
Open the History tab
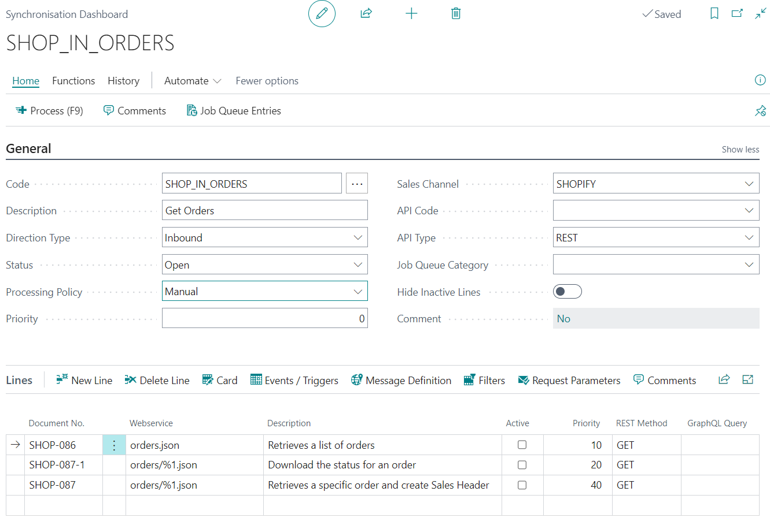123,80
